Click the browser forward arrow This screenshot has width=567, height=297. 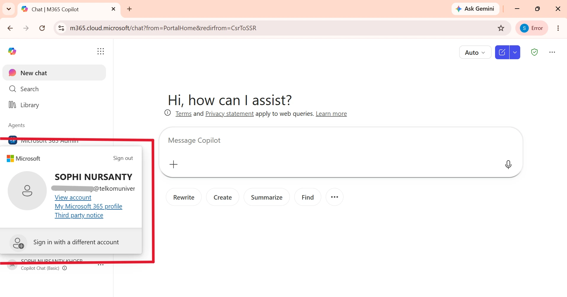coord(26,28)
